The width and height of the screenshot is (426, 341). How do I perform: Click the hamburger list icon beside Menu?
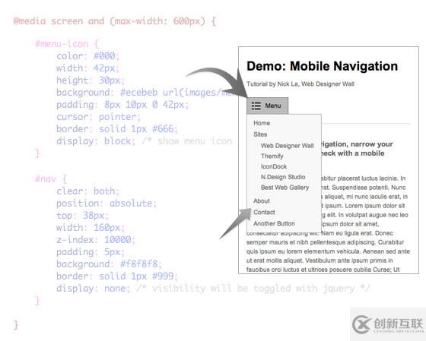pos(256,106)
